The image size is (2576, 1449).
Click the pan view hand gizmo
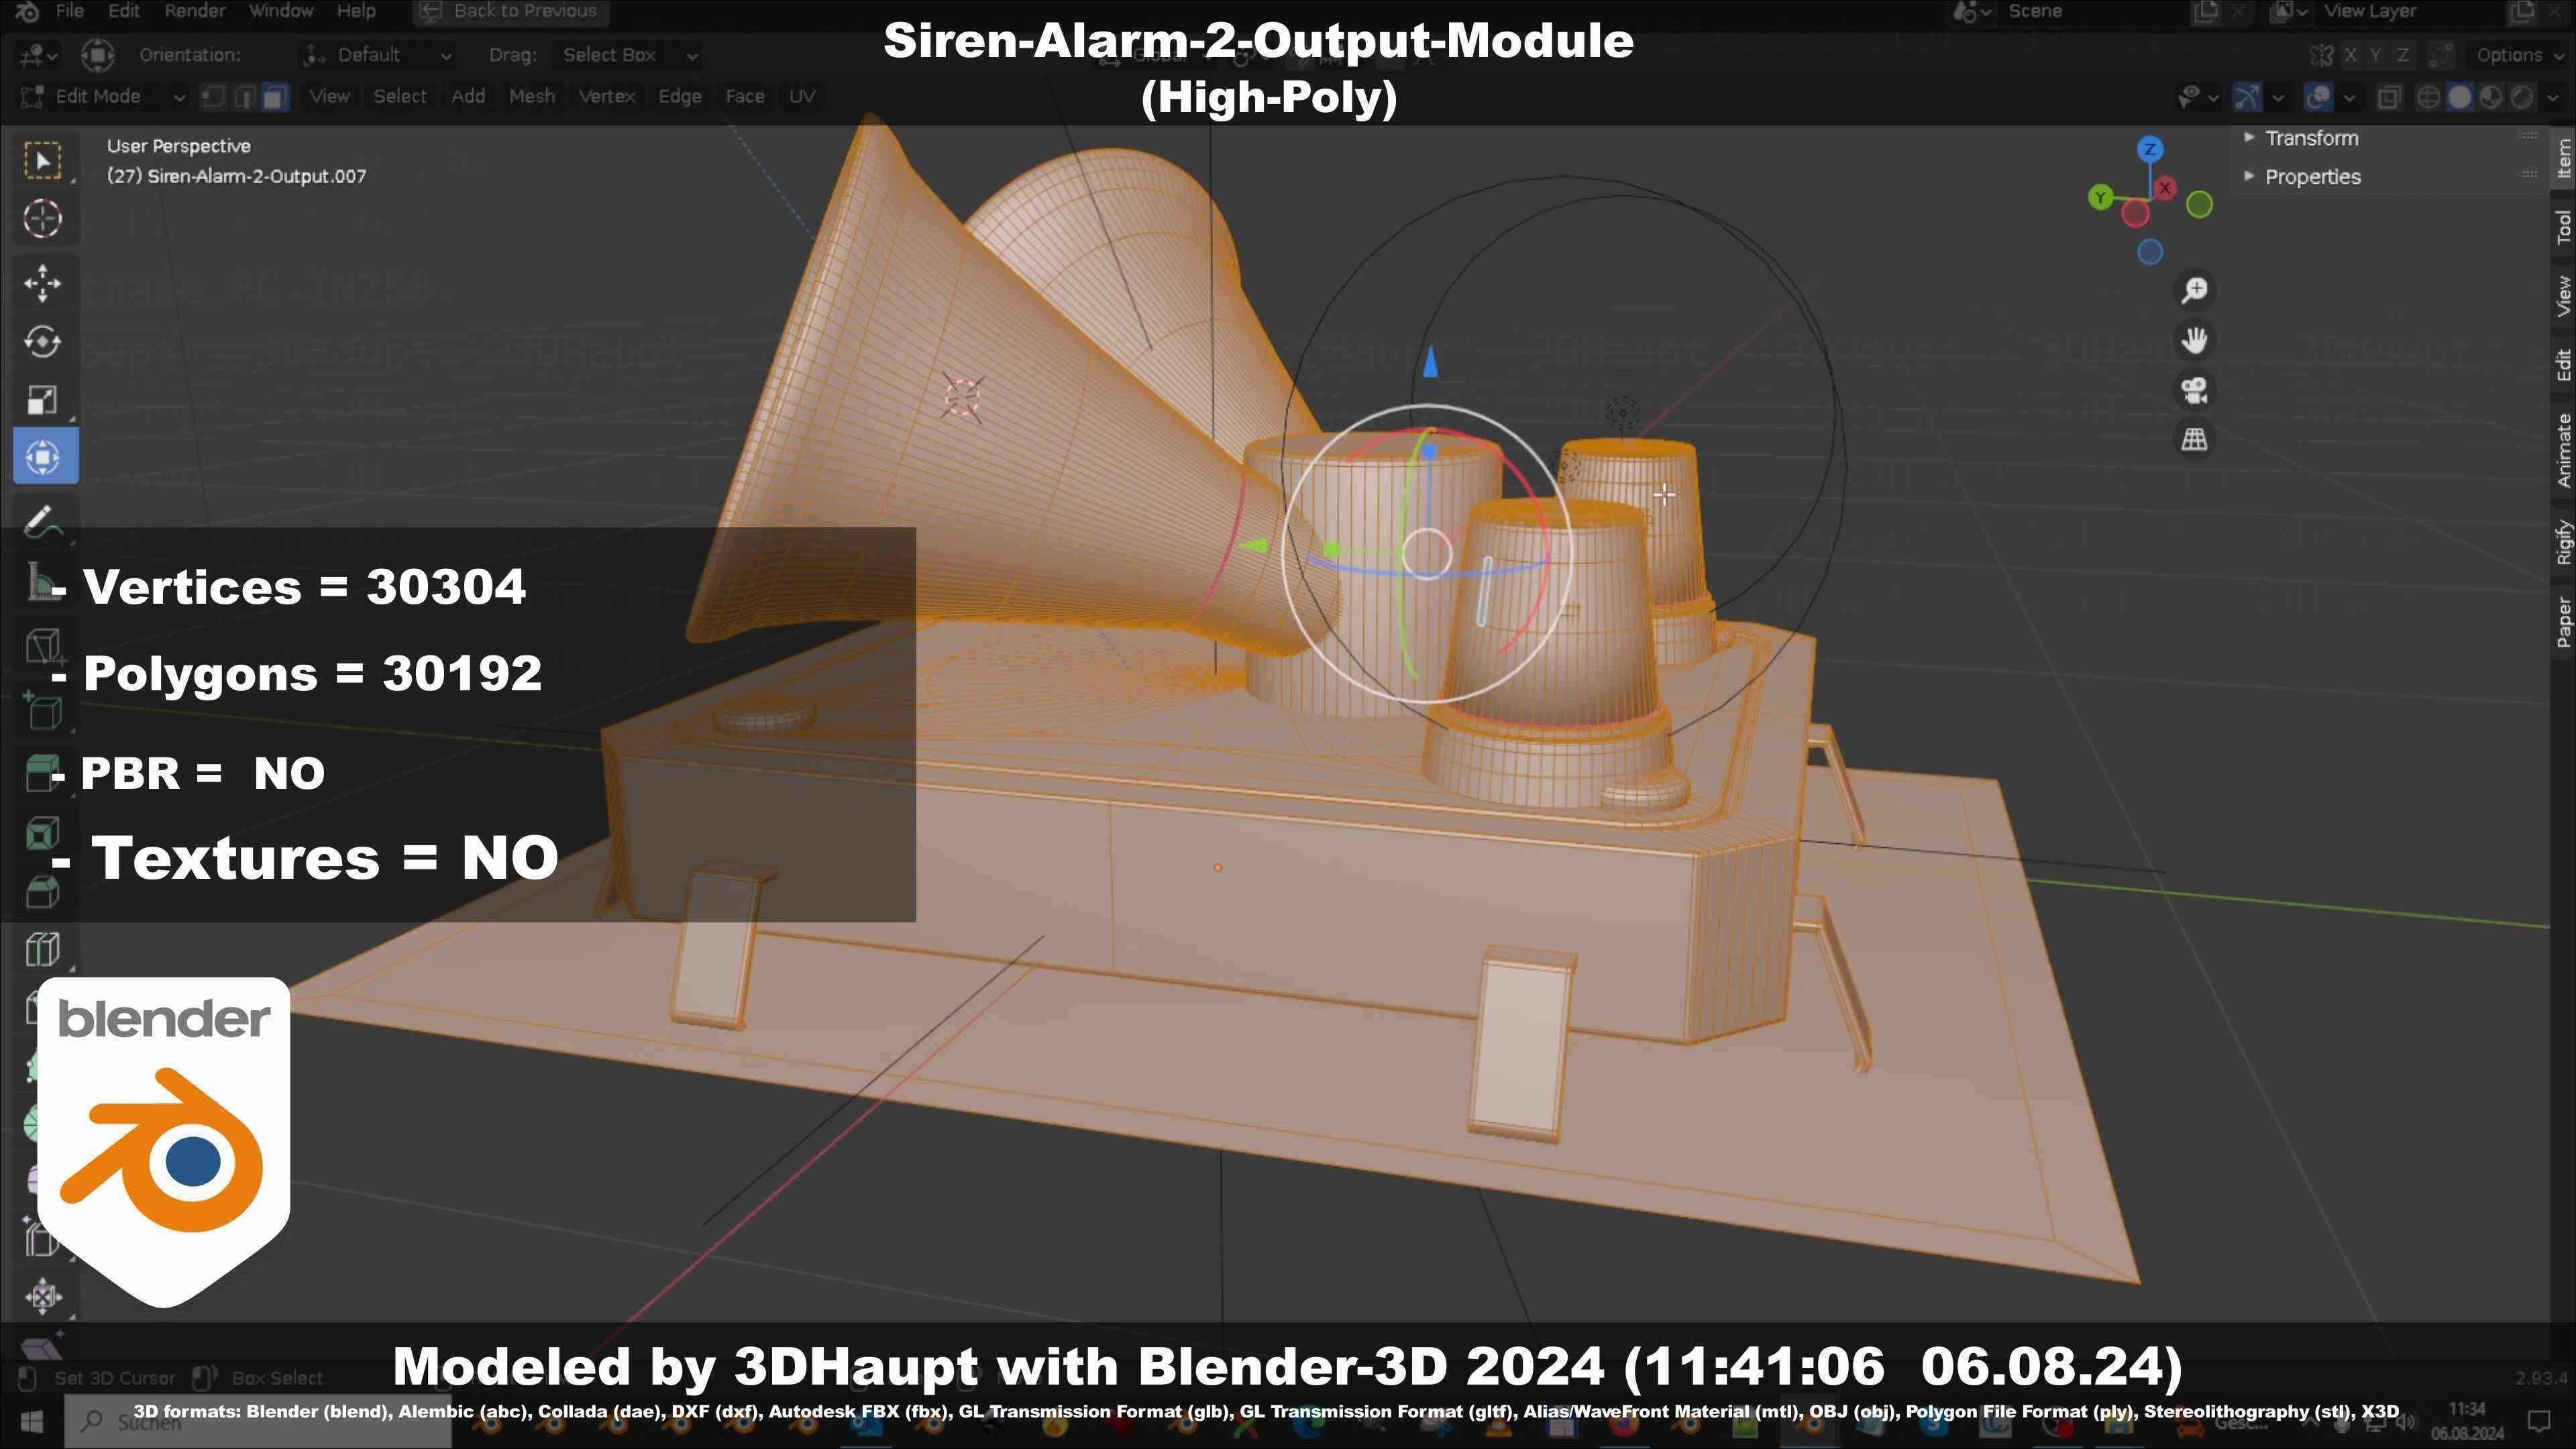click(x=2195, y=340)
